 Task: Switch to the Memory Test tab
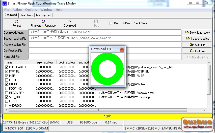[44, 15]
